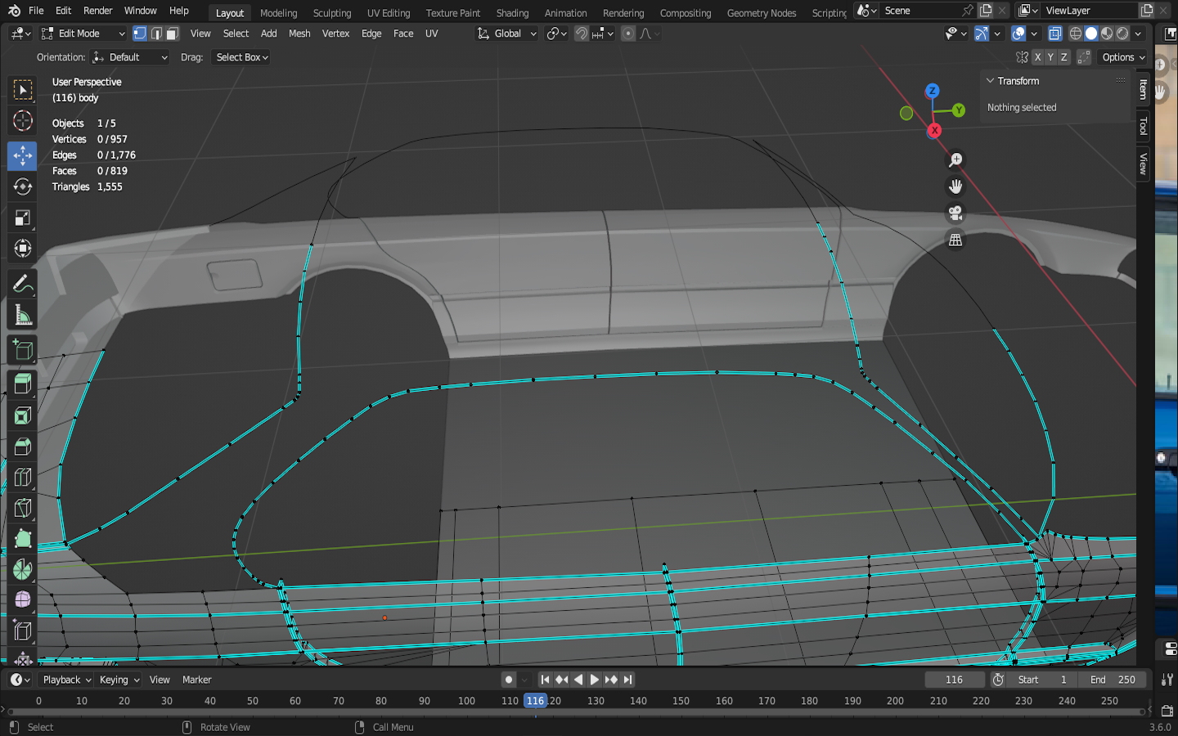Viewport: 1178px width, 736px height.
Task: Activate the Knife tool
Action: 22,509
